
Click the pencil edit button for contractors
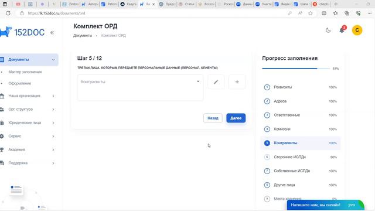(216, 82)
